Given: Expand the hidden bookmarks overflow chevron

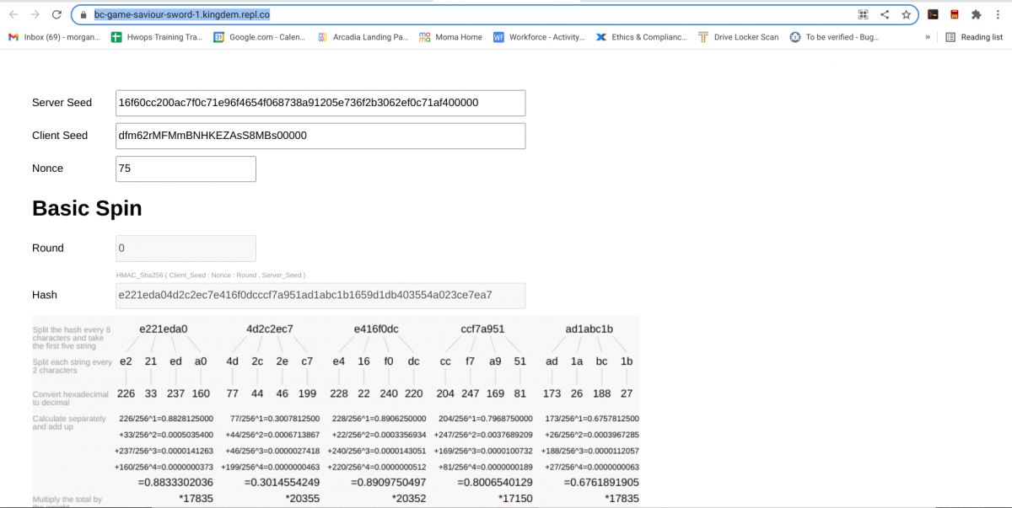Looking at the screenshot, I should point(928,37).
